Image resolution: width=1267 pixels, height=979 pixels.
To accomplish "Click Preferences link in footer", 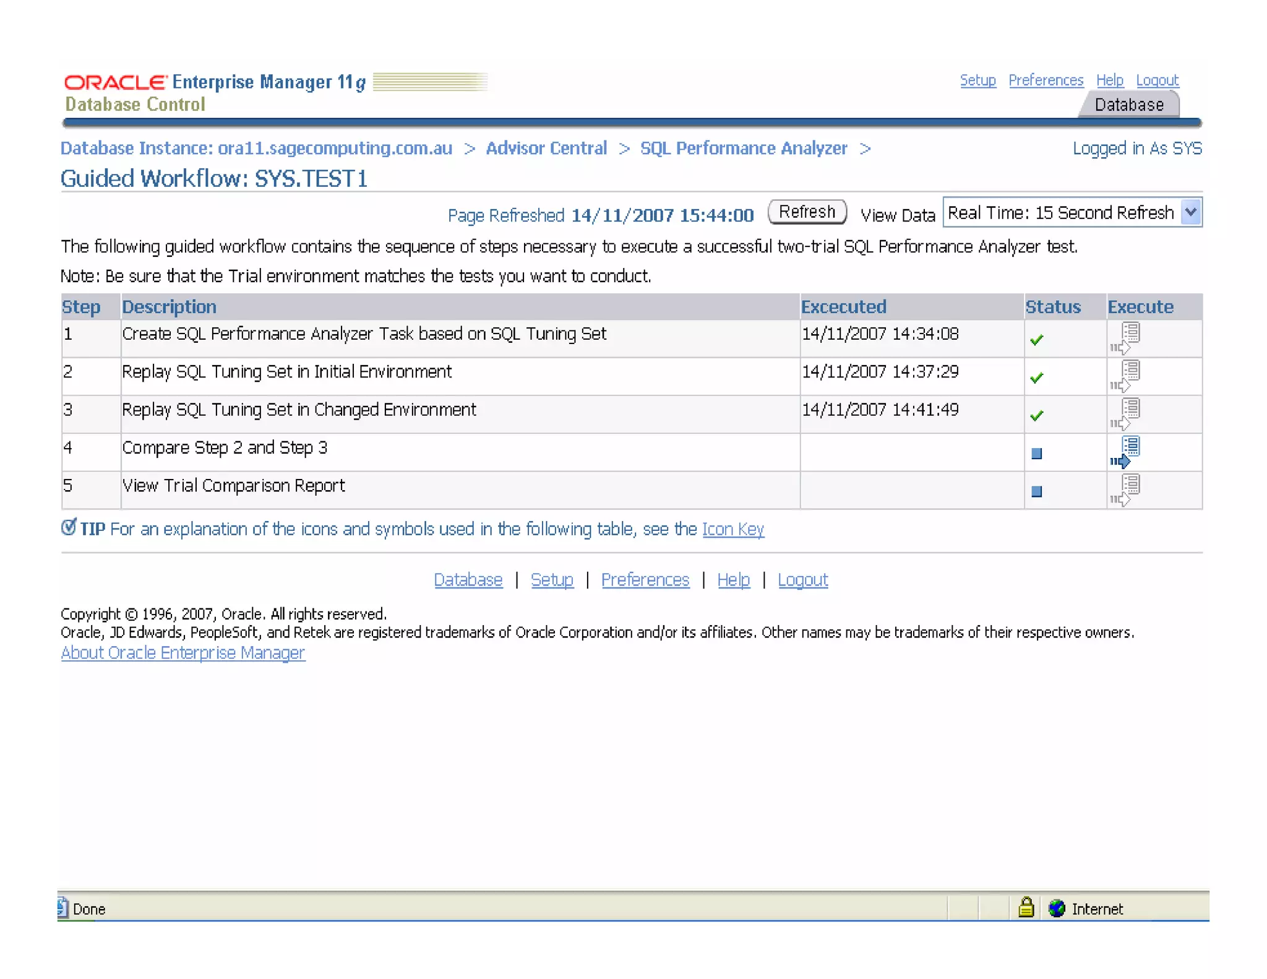I will coord(645,580).
